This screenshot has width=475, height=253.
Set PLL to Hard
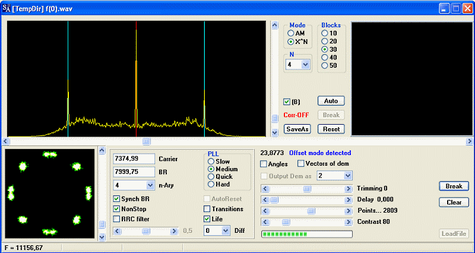click(211, 184)
